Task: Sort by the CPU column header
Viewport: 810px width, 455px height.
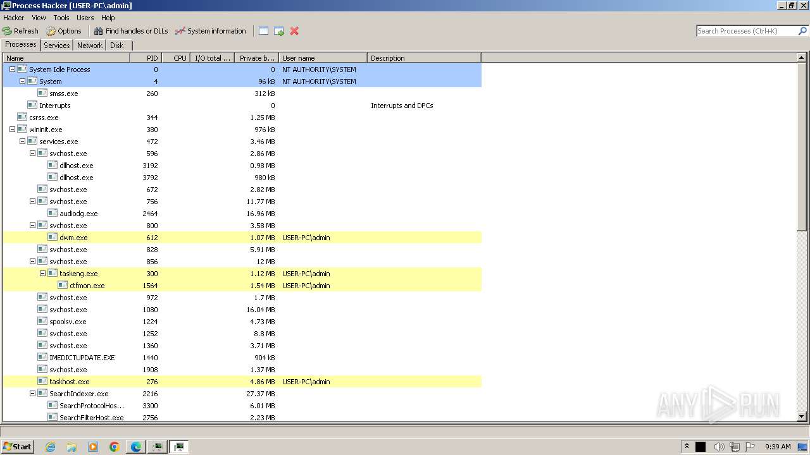Action: pyautogui.click(x=177, y=58)
